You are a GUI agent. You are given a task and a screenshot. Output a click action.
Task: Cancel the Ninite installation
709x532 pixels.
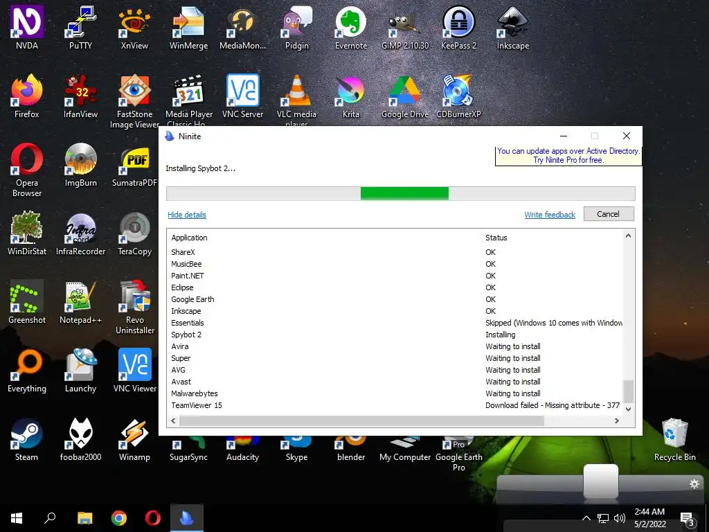click(x=609, y=214)
